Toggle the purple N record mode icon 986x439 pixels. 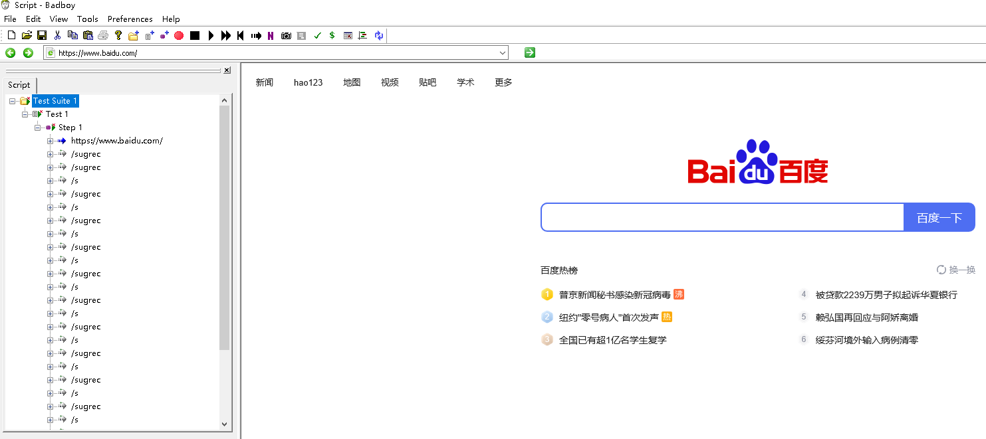pyautogui.click(x=271, y=35)
